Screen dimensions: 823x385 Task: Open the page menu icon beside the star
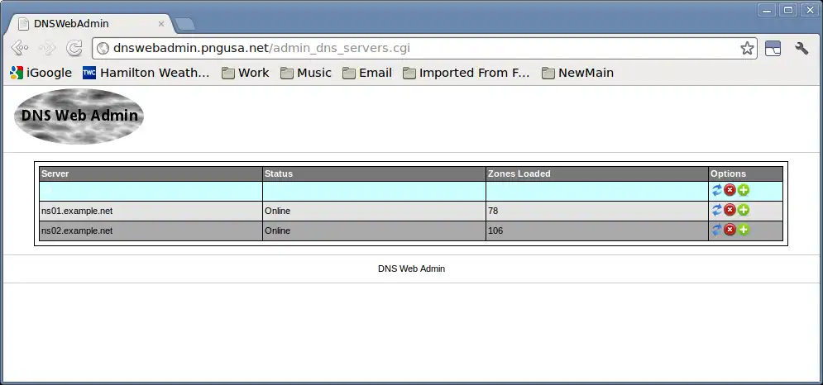coord(773,48)
